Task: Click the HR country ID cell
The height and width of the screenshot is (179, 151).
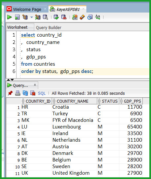Action: point(37,107)
